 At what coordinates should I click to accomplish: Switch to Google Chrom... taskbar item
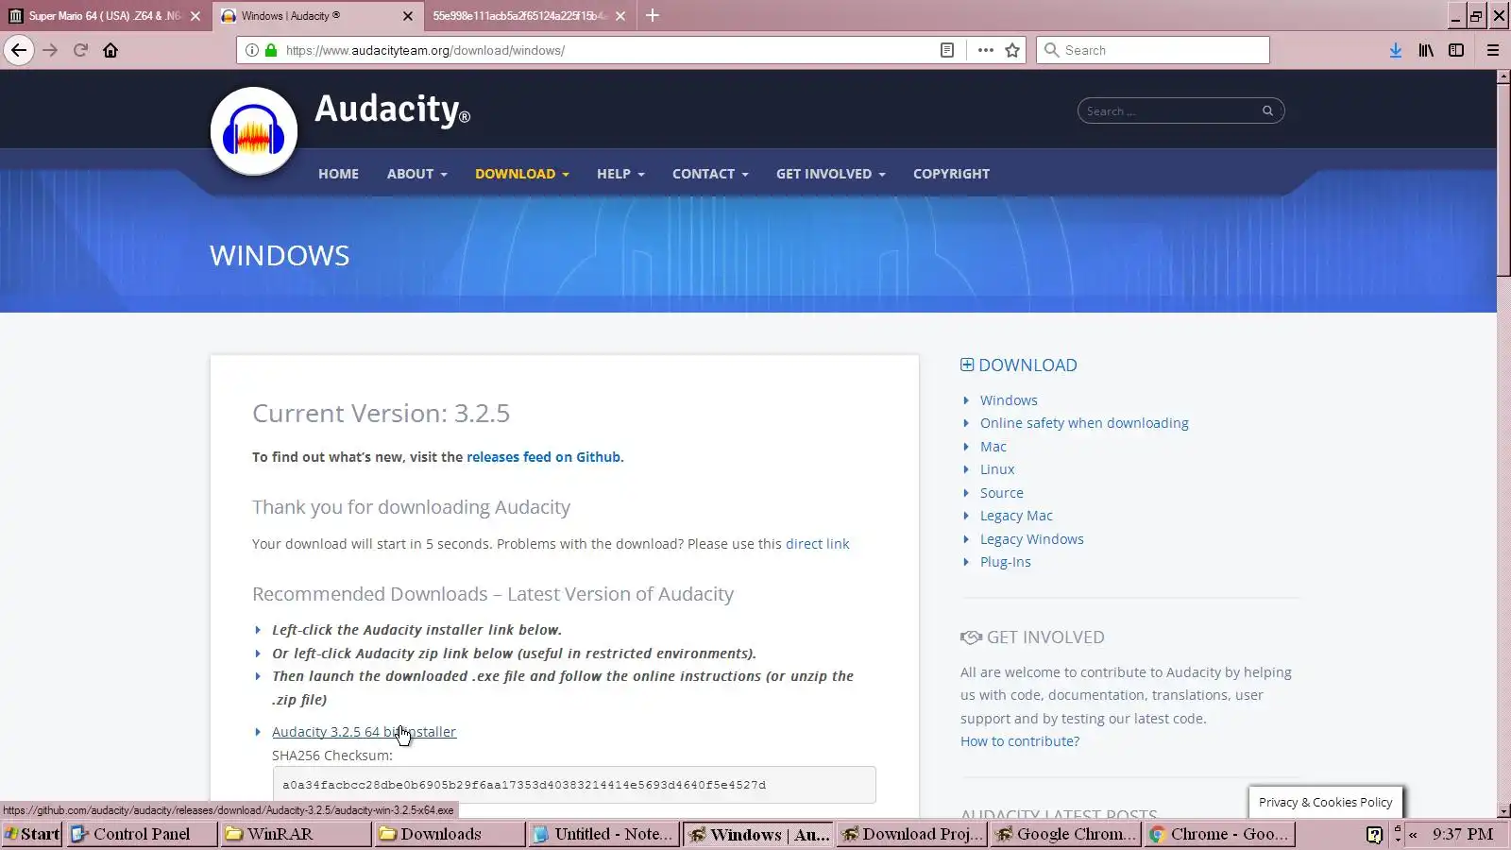(1066, 834)
